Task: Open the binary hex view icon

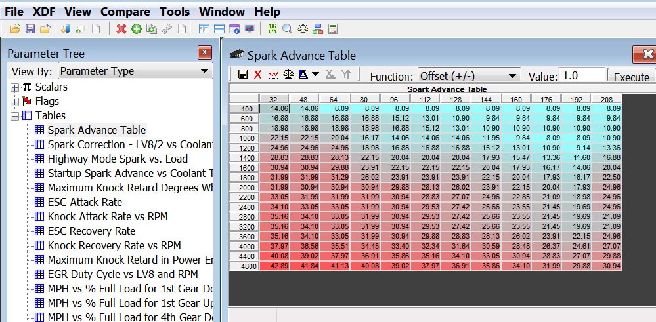Action: pyautogui.click(x=272, y=29)
